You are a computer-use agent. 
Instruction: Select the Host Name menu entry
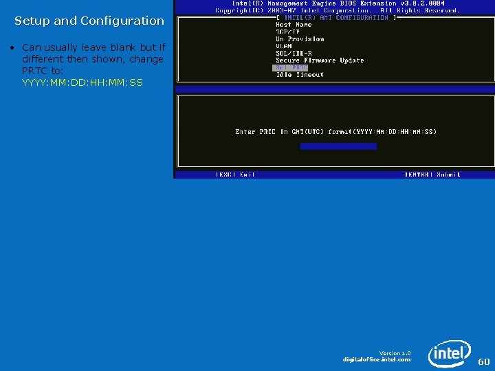(x=294, y=25)
